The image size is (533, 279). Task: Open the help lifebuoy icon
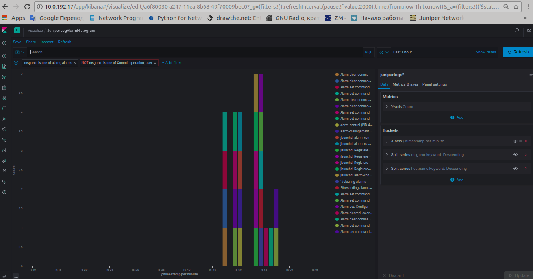click(x=517, y=30)
